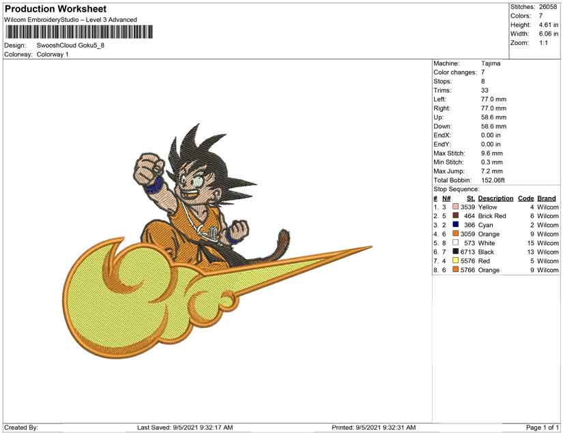Select the design name 'SwooshCloud Goku5_8'

(x=70, y=45)
